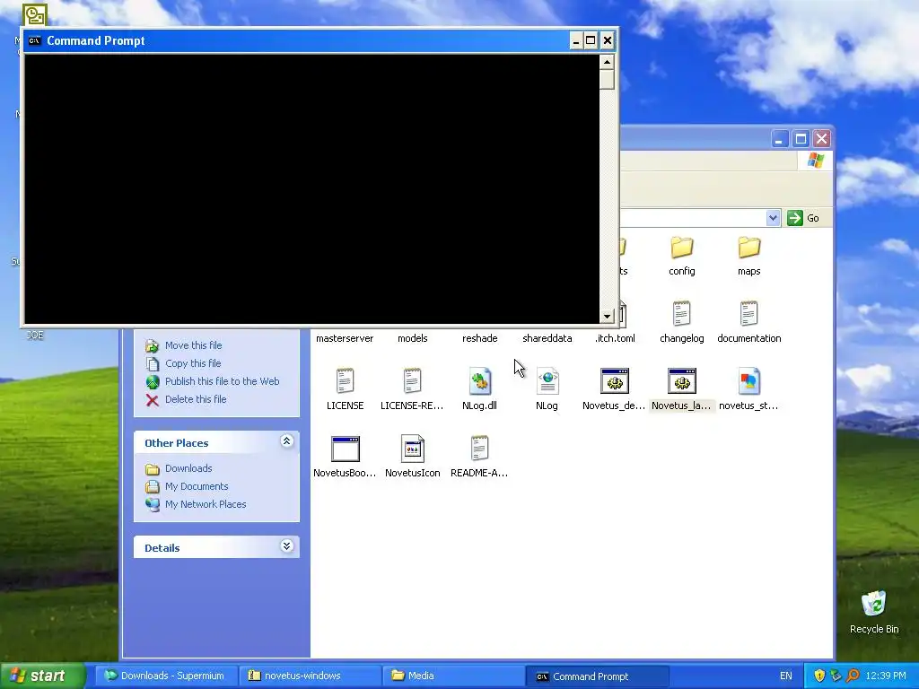Select the shareddata folder label
The image size is (919, 689).
coord(547,338)
